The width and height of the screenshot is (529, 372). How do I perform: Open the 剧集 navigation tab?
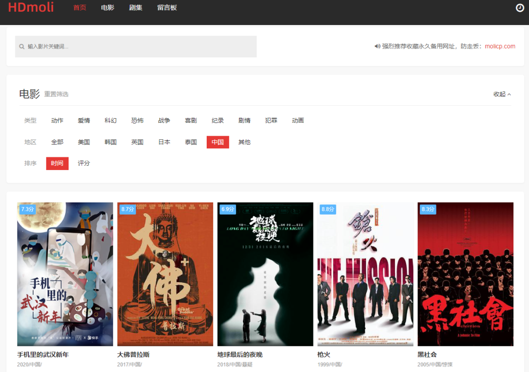point(136,7)
